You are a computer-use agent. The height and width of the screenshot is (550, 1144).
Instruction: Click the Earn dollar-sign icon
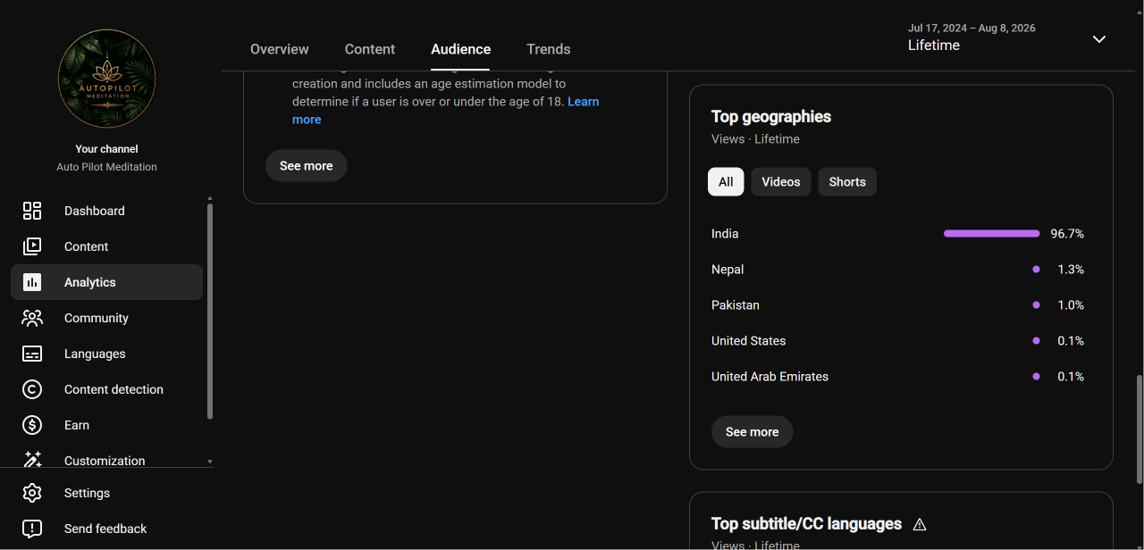pyautogui.click(x=32, y=425)
